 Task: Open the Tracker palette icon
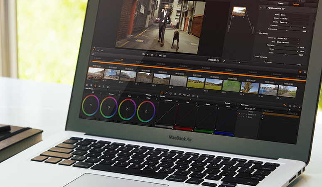(x=175, y=94)
